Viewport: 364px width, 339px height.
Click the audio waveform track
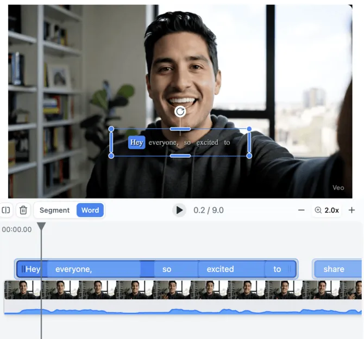183,307
